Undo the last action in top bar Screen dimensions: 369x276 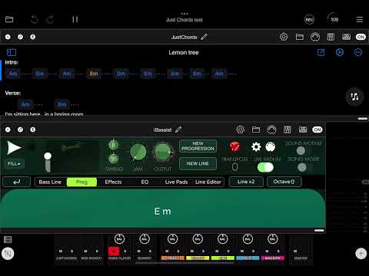[34, 19]
